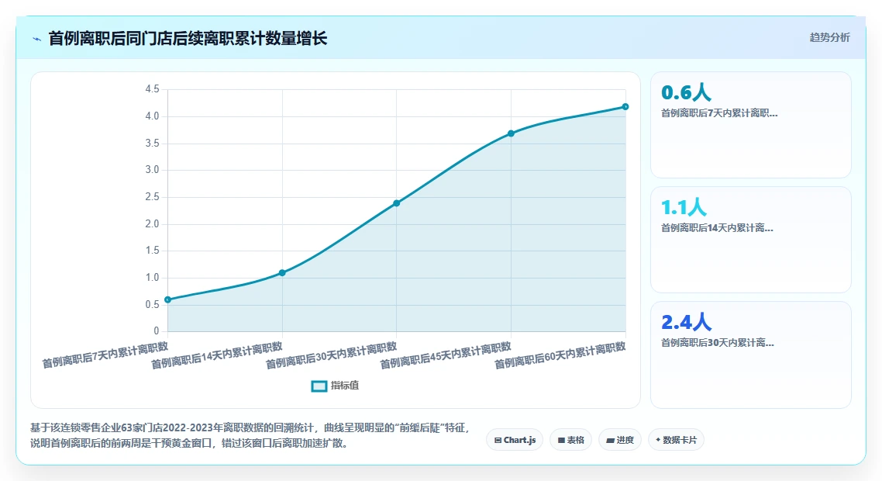Click the trend icon beside the title
The image size is (882, 481).
[37, 39]
